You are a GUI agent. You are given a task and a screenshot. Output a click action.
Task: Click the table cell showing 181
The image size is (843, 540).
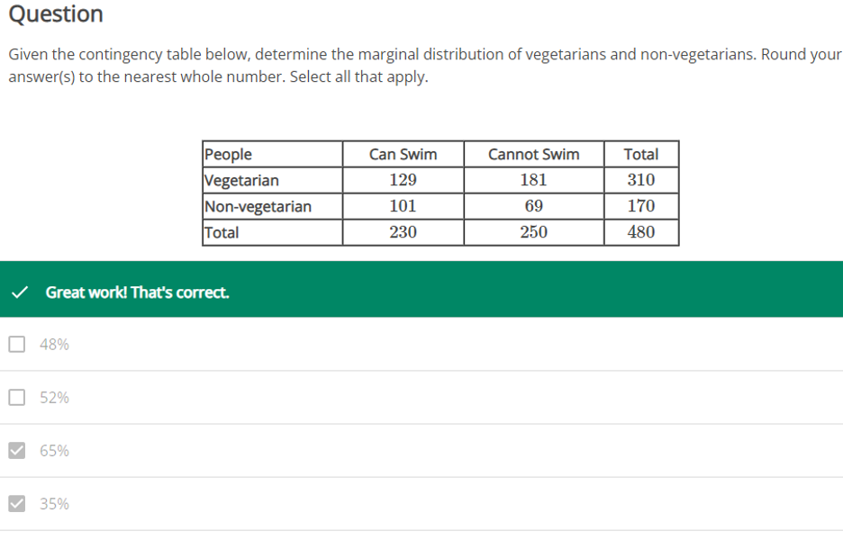(533, 180)
